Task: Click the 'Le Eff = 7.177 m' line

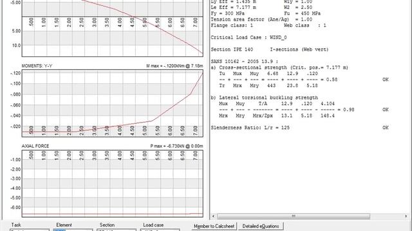Action: (233, 7)
